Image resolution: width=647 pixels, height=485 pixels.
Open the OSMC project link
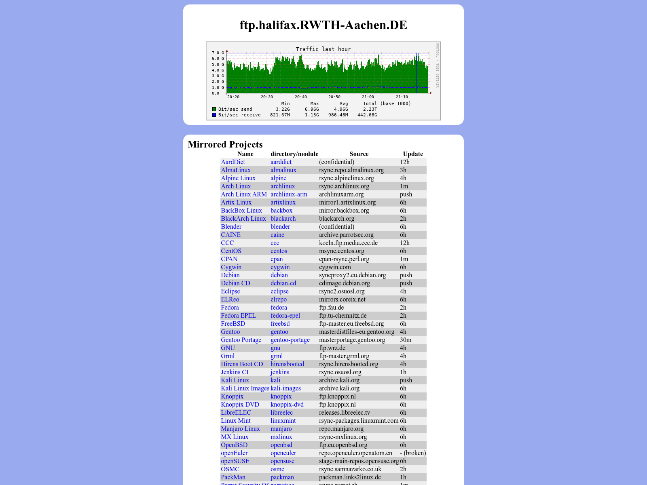coord(230,469)
